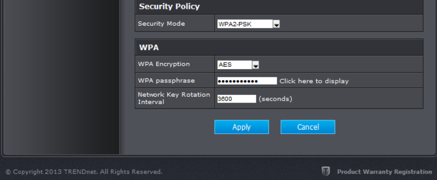The height and width of the screenshot is (180, 437).
Task: Apply the wireless security settings
Action: pyautogui.click(x=242, y=127)
